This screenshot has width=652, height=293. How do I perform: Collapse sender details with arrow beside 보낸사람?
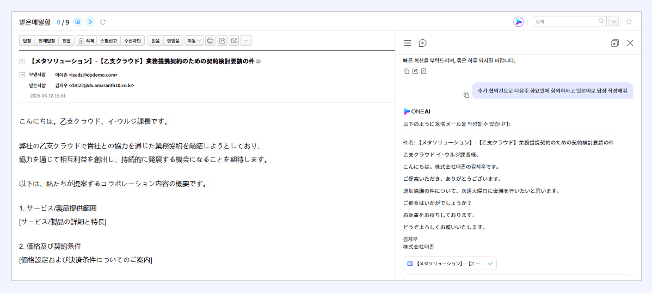(x=22, y=75)
